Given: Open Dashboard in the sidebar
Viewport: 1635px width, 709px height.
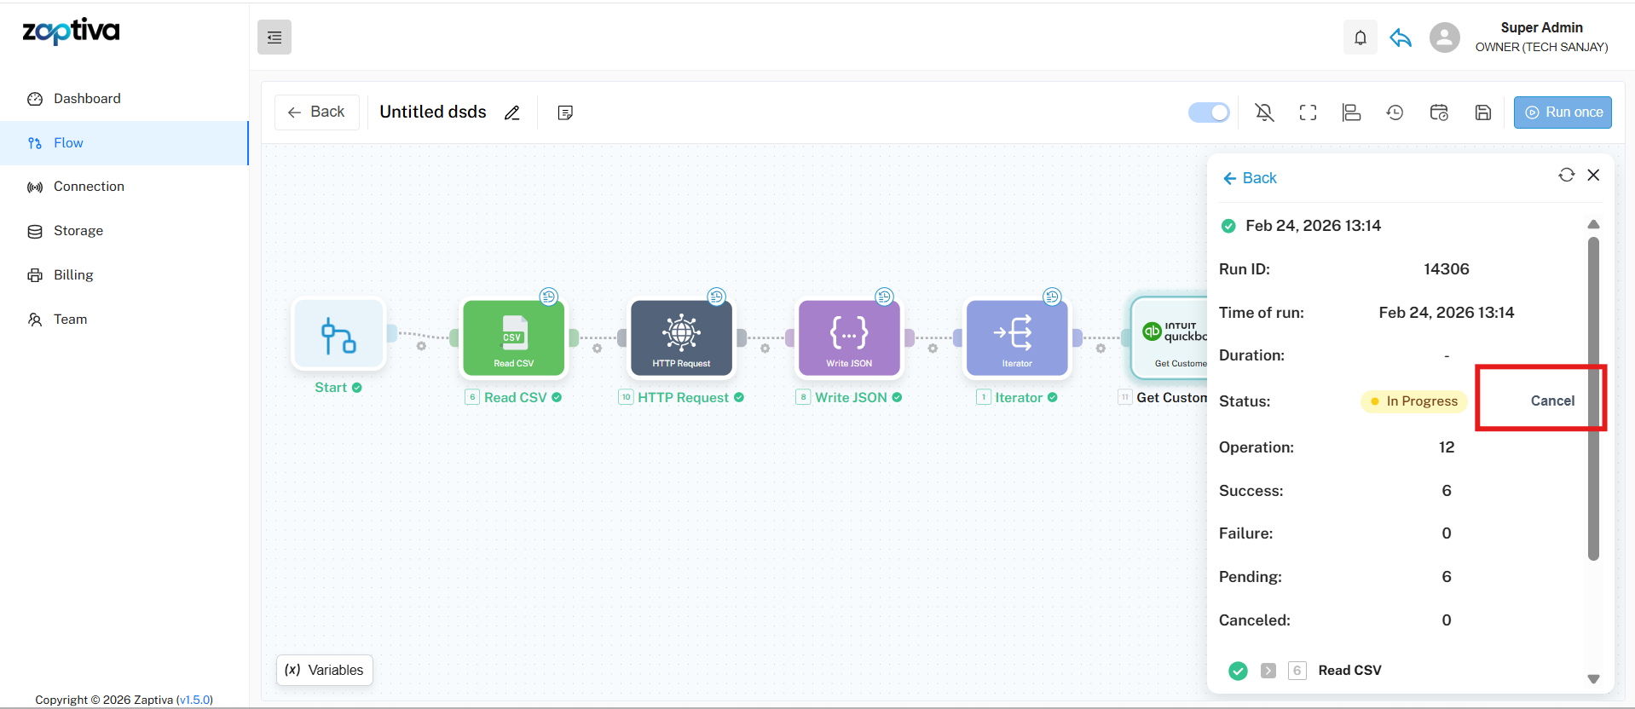Looking at the screenshot, I should [x=87, y=99].
